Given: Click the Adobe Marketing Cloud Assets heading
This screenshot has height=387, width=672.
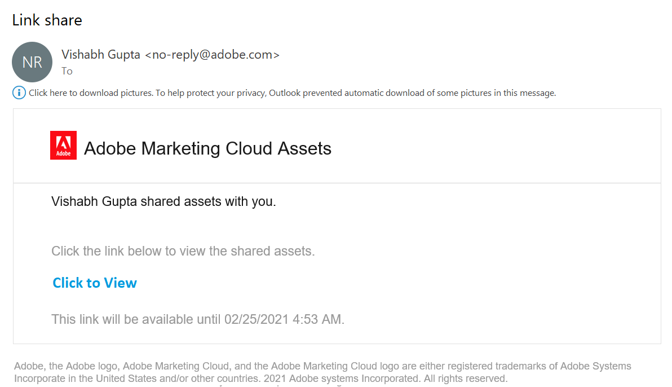Looking at the screenshot, I should (207, 148).
